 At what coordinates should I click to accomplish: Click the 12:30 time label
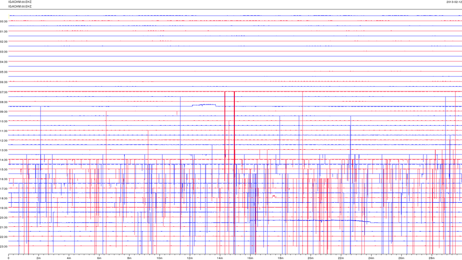coord(4,141)
